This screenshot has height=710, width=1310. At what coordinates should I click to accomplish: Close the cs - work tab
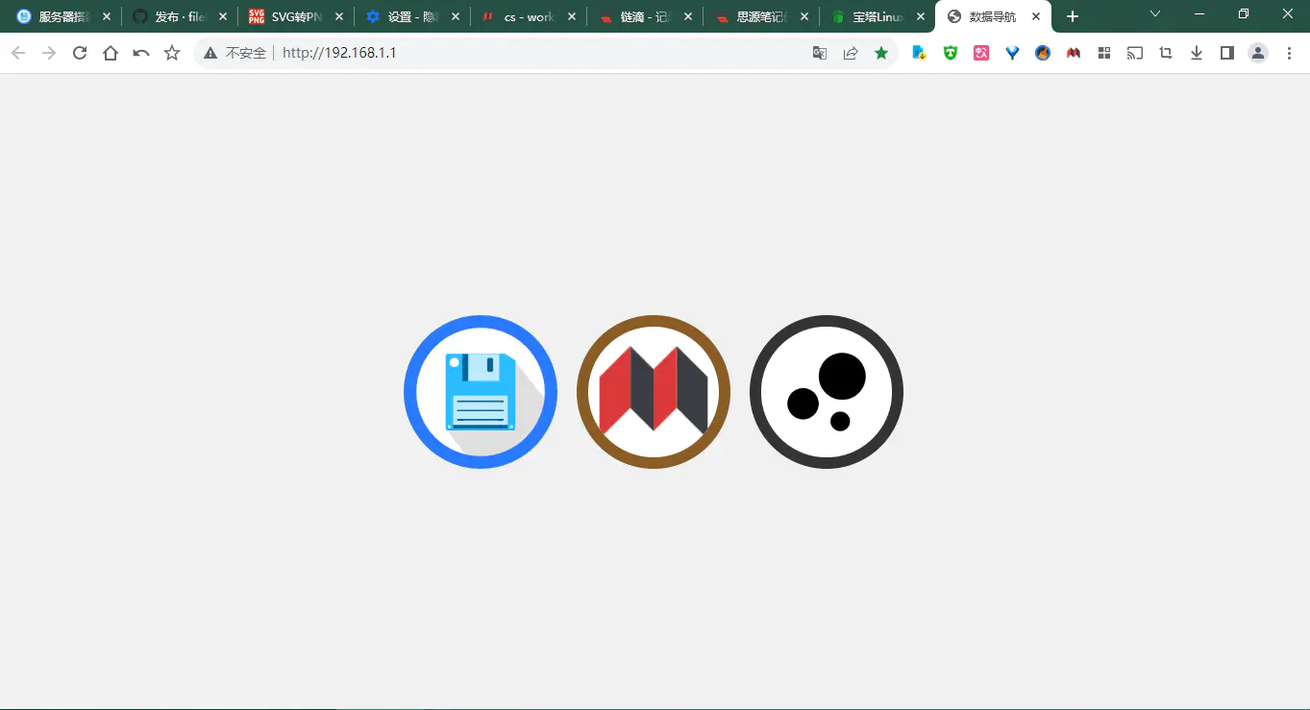tap(571, 16)
